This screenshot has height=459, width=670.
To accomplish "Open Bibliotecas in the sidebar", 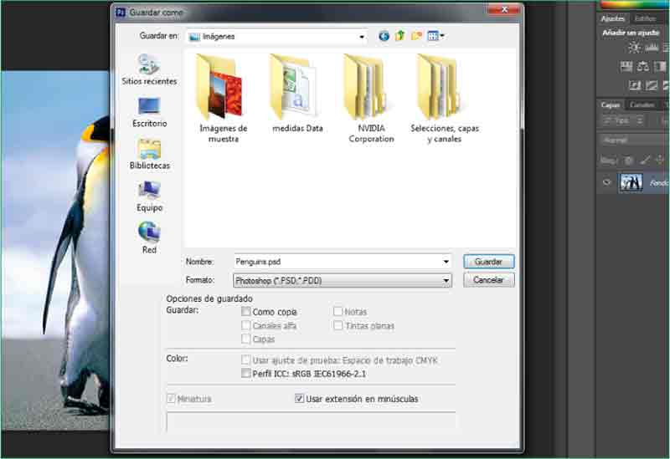I will tap(149, 155).
